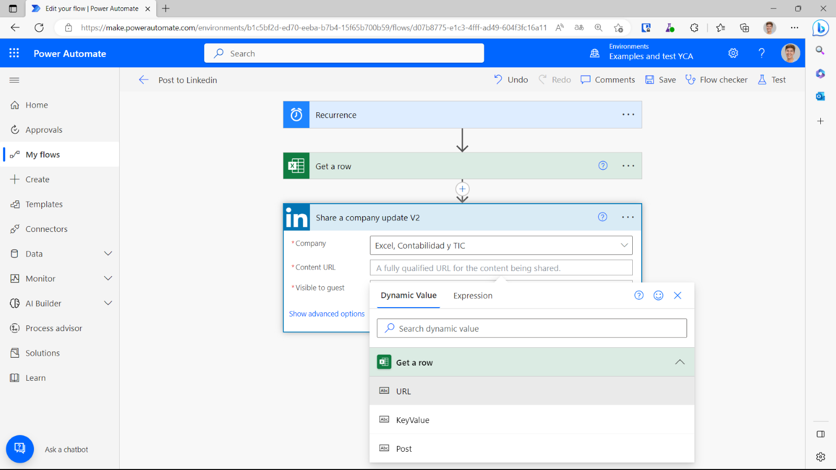Expand the AI Builder navigation section
This screenshot has height=470, width=836.
tap(108, 303)
